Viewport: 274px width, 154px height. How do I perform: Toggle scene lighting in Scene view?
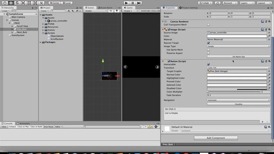(x=117, y=11)
